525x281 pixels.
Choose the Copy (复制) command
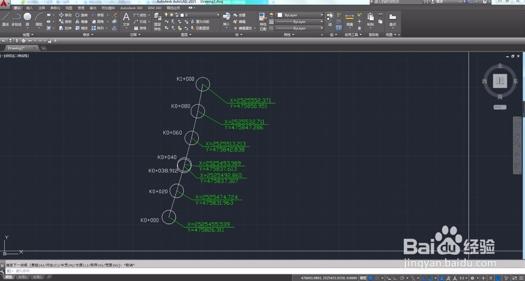[65, 21]
